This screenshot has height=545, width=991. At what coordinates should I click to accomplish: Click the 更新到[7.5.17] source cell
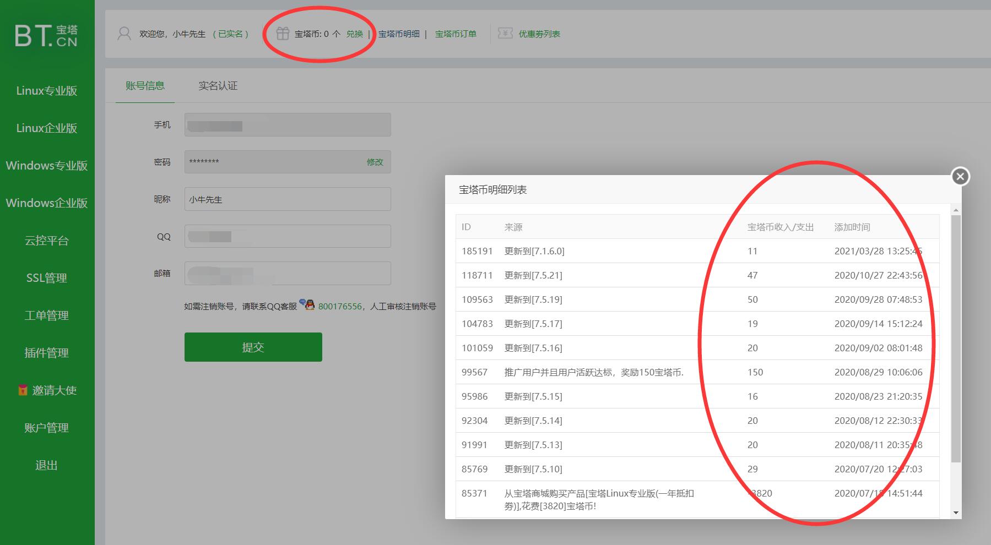[x=533, y=324]
